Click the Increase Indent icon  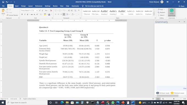click(72, 11)
